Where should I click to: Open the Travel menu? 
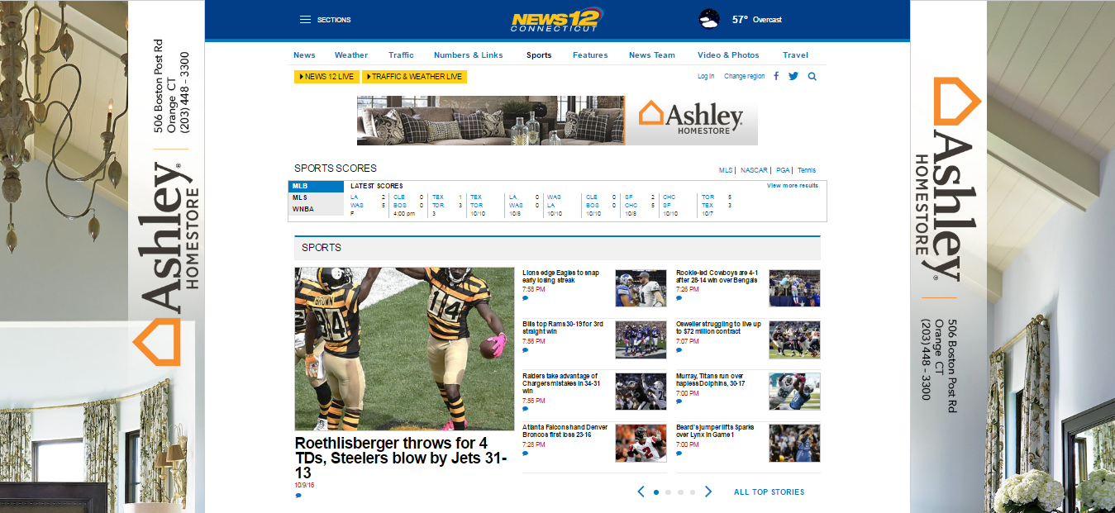point(795,55)
